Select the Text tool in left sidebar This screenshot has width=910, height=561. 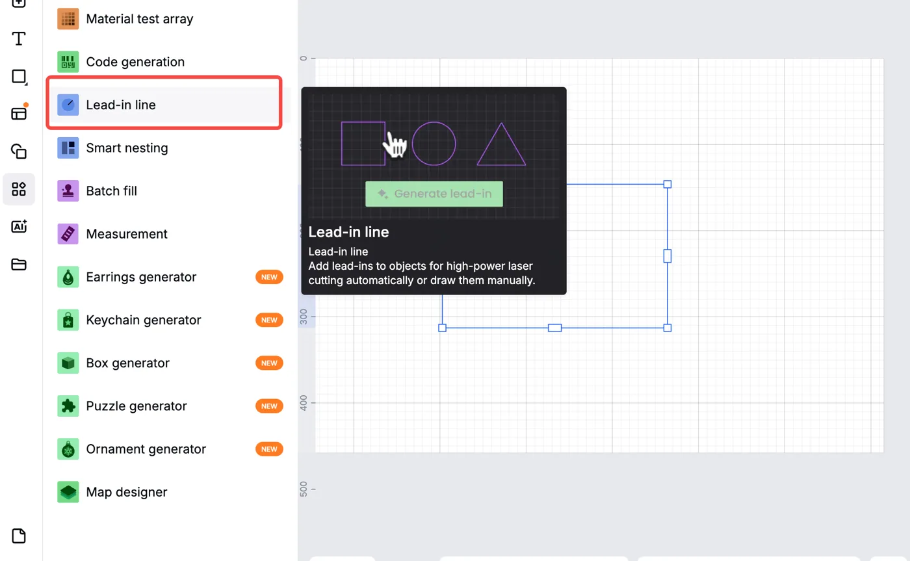pos(19,38)
